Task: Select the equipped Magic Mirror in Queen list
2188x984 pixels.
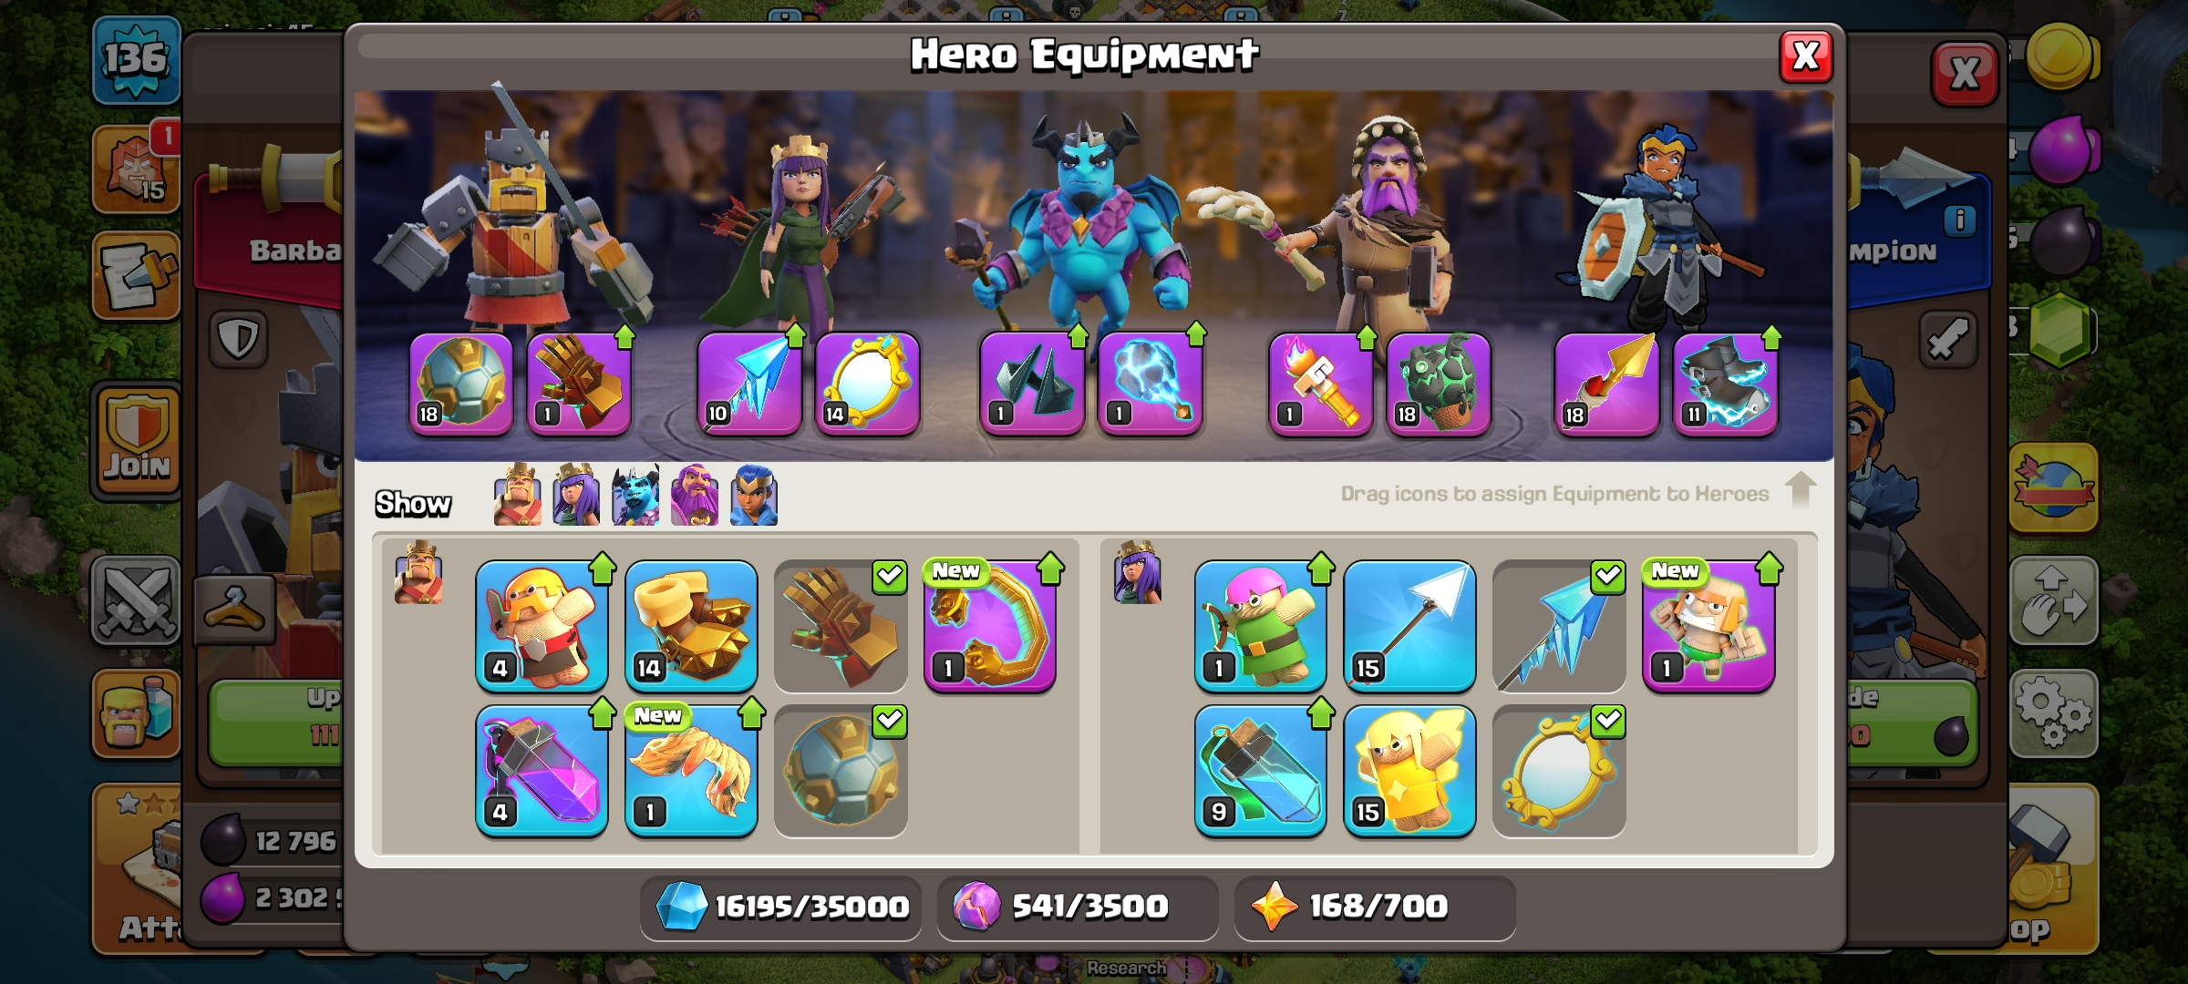Action: pos(1560,771)
